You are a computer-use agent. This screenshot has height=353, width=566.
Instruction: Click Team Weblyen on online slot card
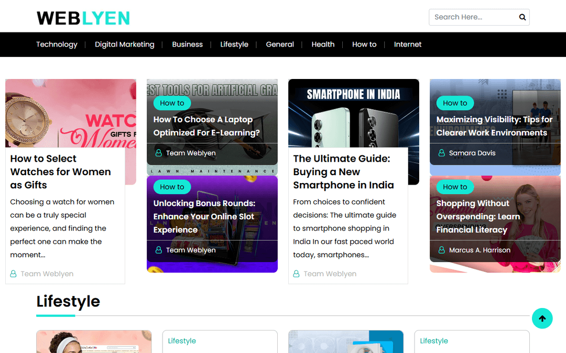[191, 250]
